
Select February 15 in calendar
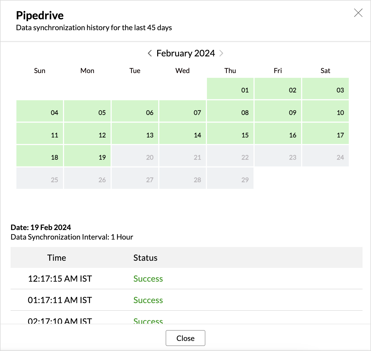pos(230,133)
